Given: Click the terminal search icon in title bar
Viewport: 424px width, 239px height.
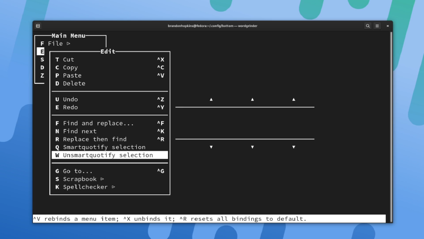Looking at the screenshot, I should coord(368,25).
